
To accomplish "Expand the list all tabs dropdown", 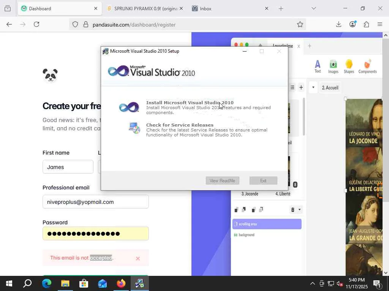I will (314, 8).
